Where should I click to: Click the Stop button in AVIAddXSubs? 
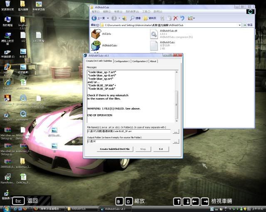143,149
